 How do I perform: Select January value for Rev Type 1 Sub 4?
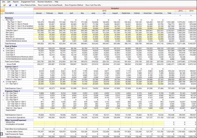pyautogui.click(x=39, y=28)
